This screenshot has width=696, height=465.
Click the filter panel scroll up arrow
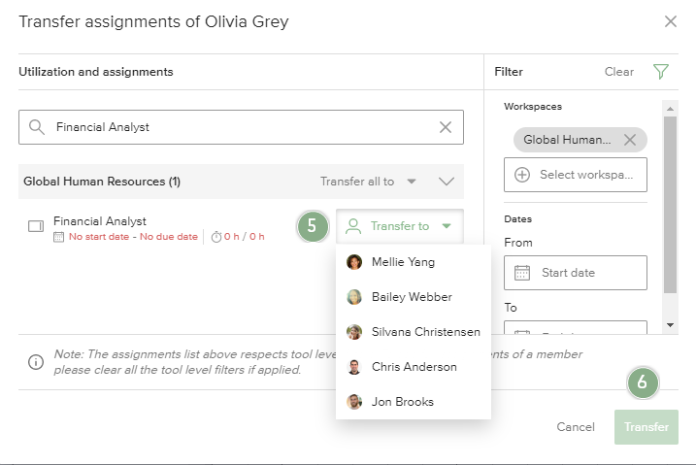(670, 109)
